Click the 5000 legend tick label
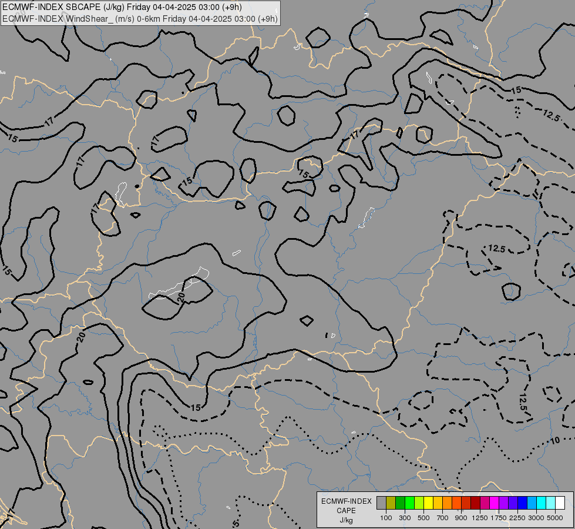 click(x=555, y=518)
